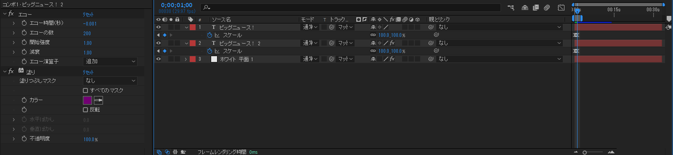
Task: Open the composition mini-flowchart icon
Action: coord(511,8)
